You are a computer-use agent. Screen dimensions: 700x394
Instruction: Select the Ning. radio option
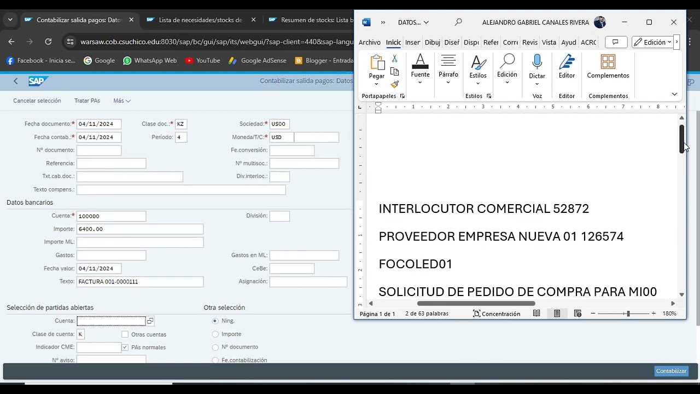(x=215, y=321)
